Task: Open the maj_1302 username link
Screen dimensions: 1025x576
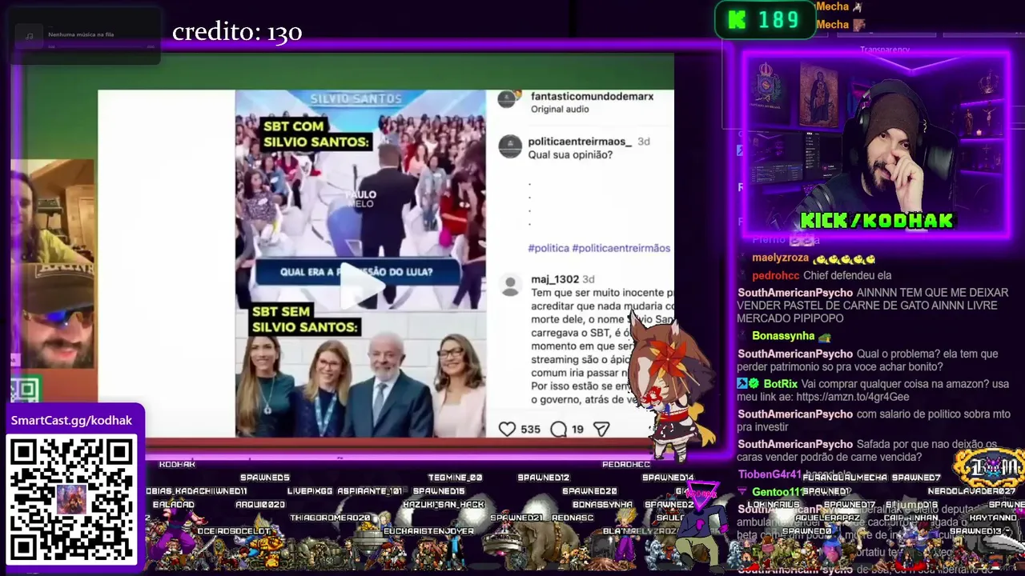Action: tap(555, 279)
